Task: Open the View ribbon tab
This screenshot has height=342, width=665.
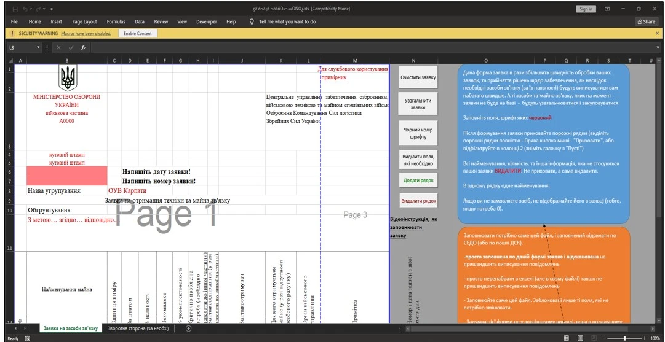Action: click(x=182, y=21)
